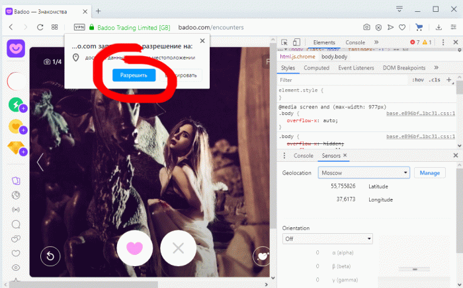
Task: Toggle the VPN badge in address bar
Action: [79, 27]
